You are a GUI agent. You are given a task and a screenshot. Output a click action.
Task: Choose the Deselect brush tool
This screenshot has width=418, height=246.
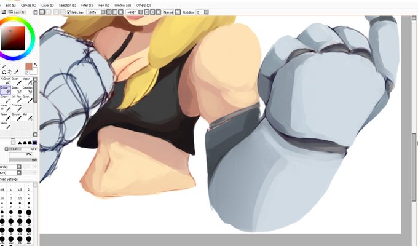coord(27,90)
